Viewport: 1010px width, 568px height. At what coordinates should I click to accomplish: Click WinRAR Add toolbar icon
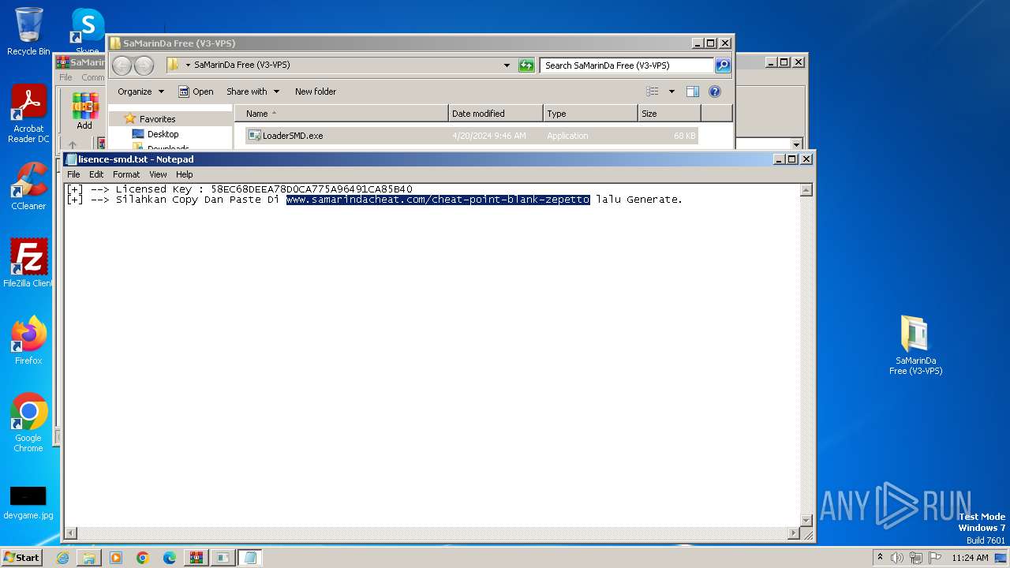[84, 111]
